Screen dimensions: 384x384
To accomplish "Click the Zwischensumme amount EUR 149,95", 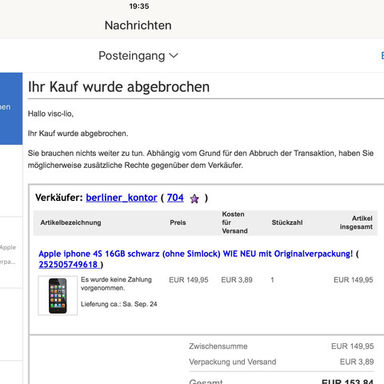I will pyautogui.click(x=352, y=346).
